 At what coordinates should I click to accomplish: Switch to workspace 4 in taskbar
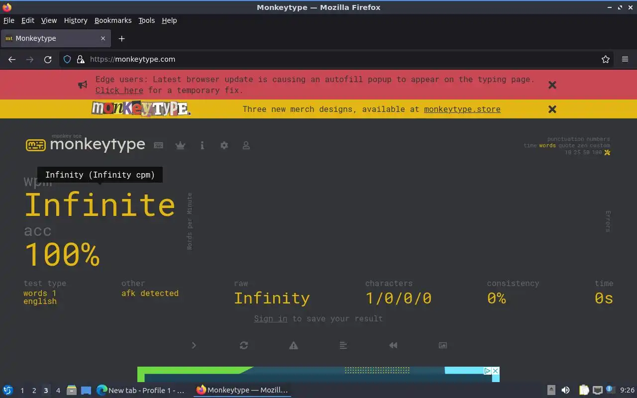tap(58, 391)
